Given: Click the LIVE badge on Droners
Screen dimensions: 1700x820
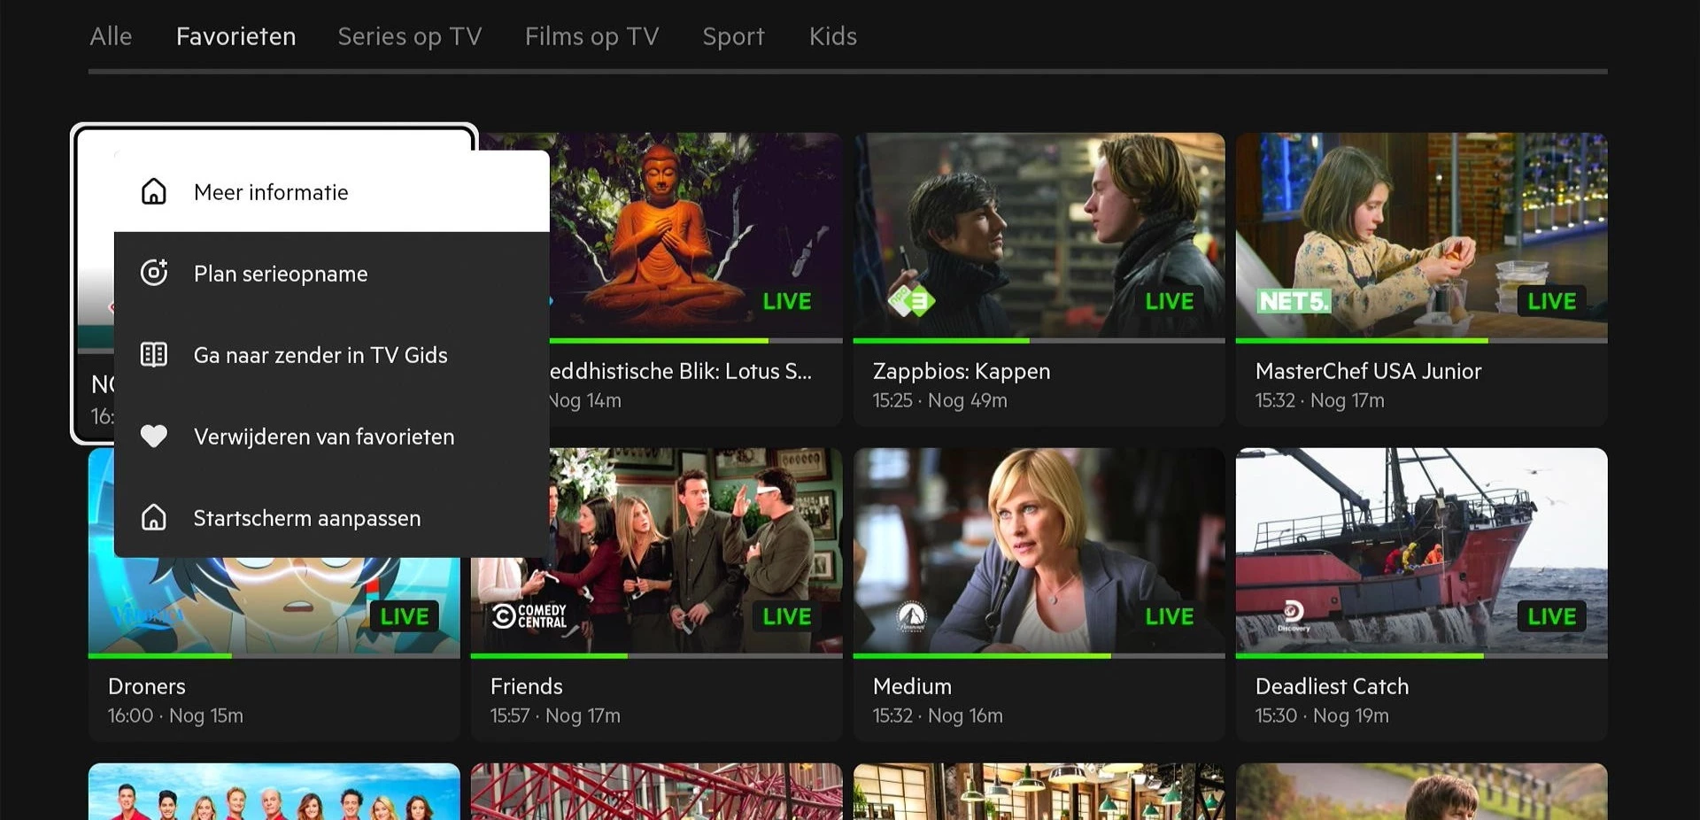Looking at the screenshot, I should [405, 616].
